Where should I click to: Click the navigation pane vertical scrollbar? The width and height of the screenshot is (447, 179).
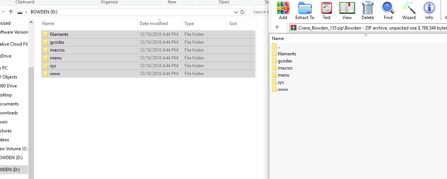[31, 112]
